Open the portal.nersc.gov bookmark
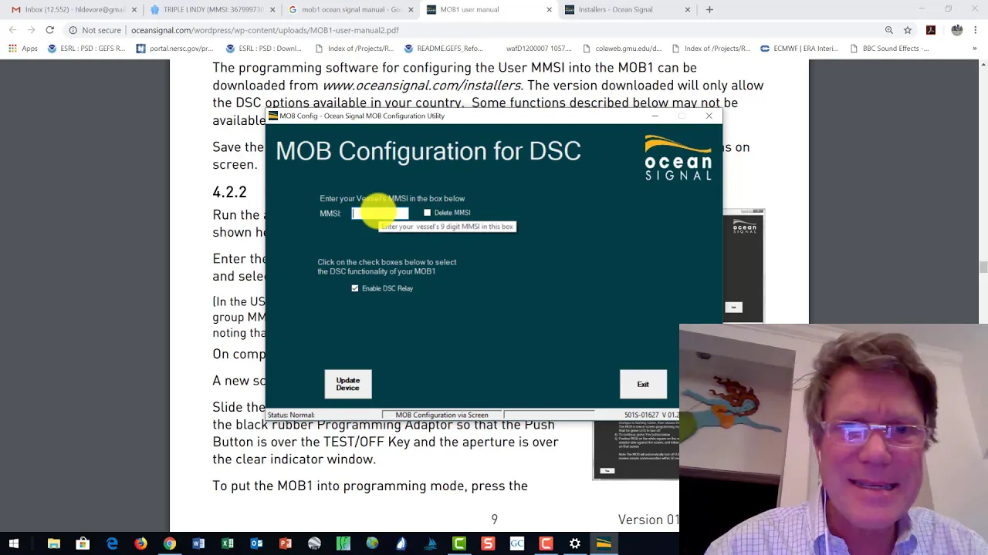 click(174, 49)
